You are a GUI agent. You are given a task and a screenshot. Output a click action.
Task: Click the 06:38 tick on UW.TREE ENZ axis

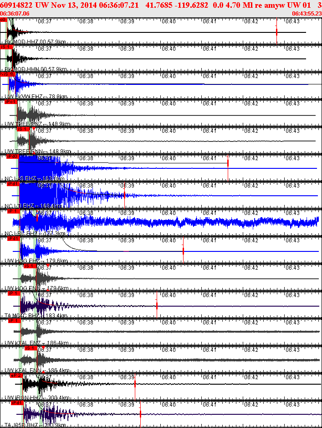(87, 104)
